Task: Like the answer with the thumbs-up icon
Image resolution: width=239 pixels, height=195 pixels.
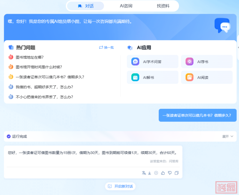Action: (163, 173)
